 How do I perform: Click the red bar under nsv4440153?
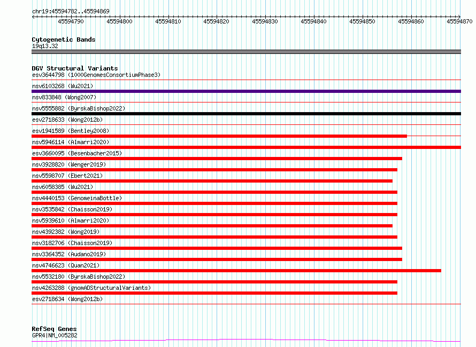pyautogui.click(x=214, y=203)
